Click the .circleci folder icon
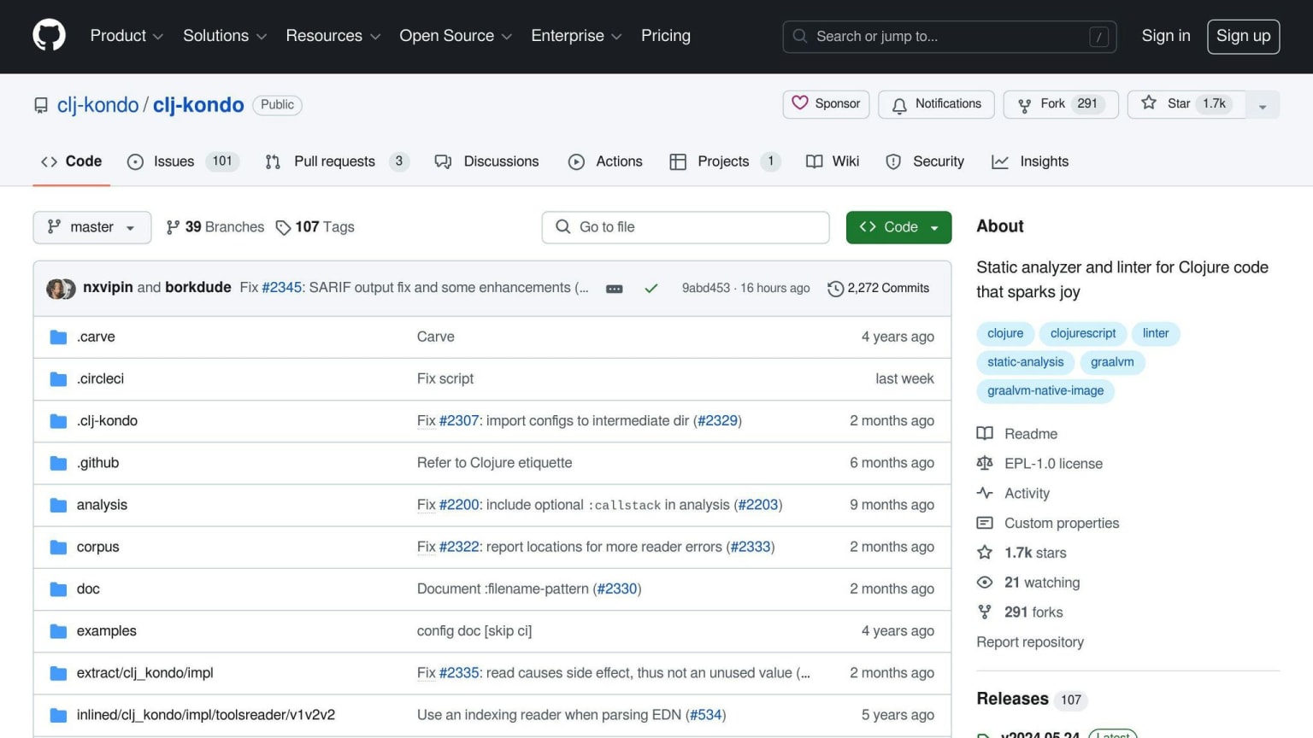 [58, 379]
